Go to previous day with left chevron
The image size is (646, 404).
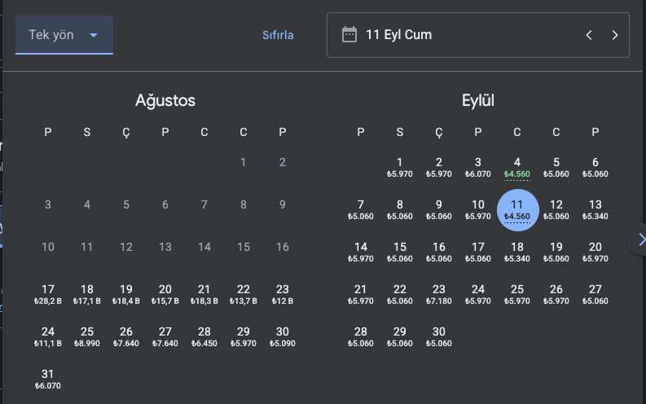[589, 35]
